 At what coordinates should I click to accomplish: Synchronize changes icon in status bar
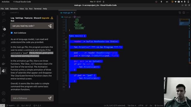[x=18, y=106]
